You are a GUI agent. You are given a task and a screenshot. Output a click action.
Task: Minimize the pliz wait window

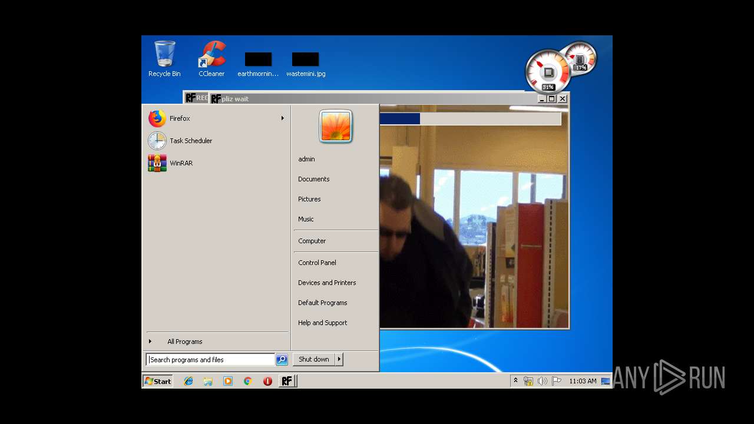(542, 99)
